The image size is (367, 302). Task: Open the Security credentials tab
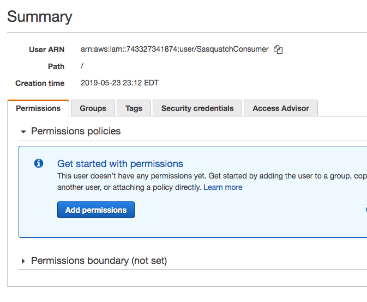pos(197,108)
